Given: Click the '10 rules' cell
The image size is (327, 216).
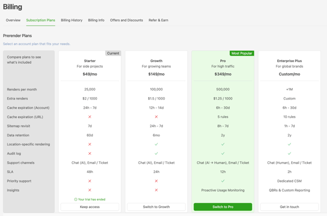Looking at the screenshot, I should [290, 117].
